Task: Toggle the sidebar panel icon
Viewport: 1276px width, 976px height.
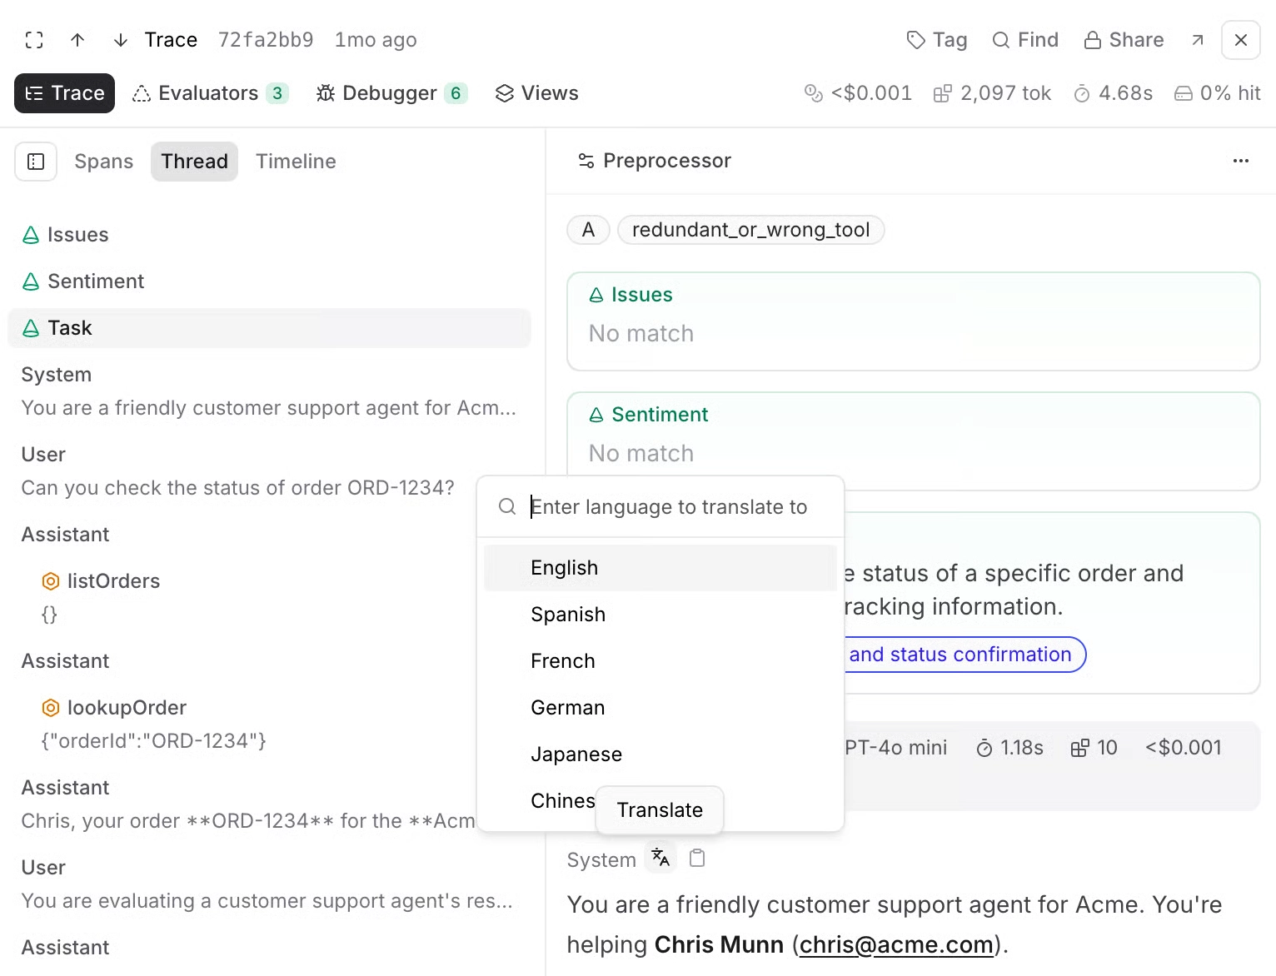Action: click(x=36, y=162)
